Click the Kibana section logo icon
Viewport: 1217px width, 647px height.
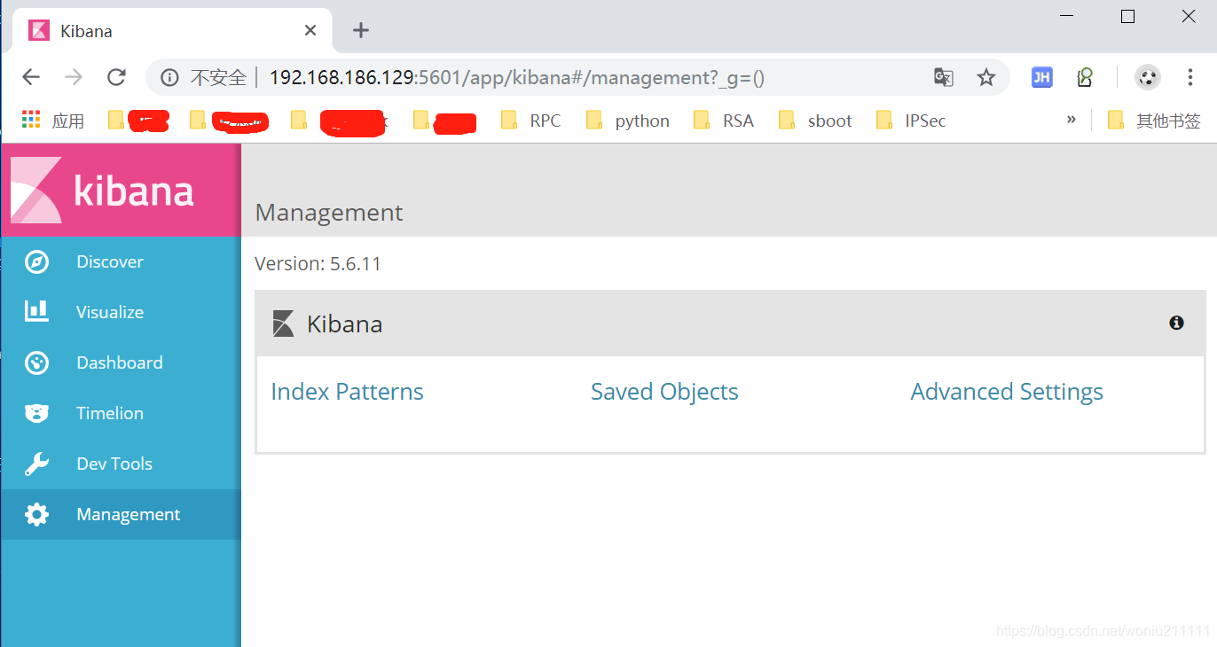(x=283, y=323)
